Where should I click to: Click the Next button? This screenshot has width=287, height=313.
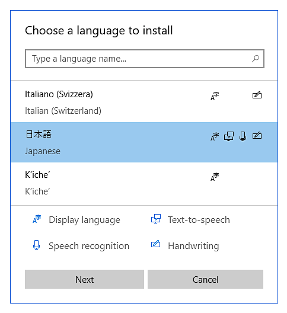pos(84,279)
